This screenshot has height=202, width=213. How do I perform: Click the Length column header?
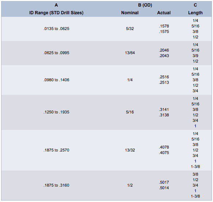pos(195,13)
